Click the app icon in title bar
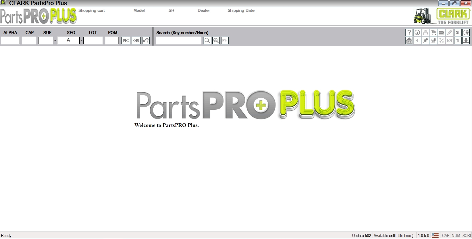Viewport: 472px width, 239px height. [x=3, y=3]
